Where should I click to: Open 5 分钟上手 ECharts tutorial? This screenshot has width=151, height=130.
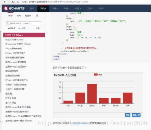24,35
